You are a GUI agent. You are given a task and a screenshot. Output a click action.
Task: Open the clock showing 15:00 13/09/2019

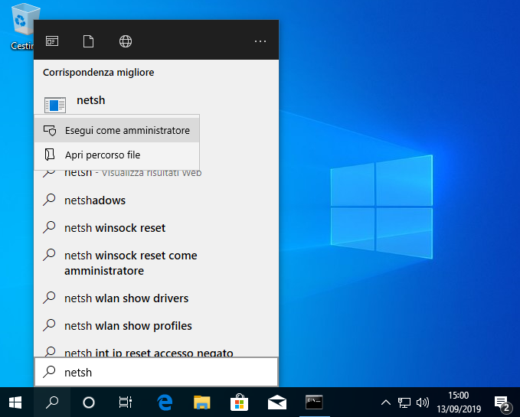(x=459, y=402)
